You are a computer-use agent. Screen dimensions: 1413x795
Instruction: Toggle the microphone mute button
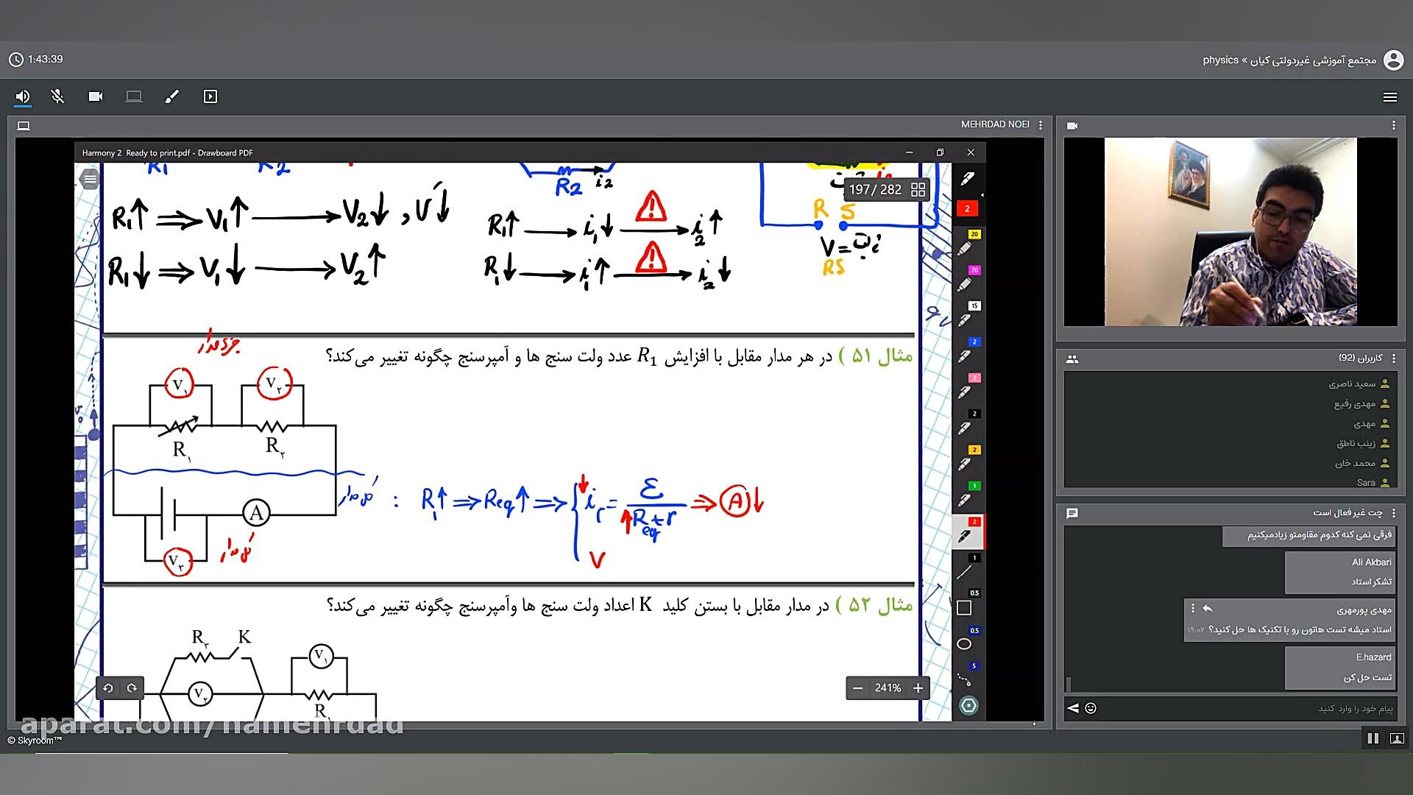coord(57,96)
